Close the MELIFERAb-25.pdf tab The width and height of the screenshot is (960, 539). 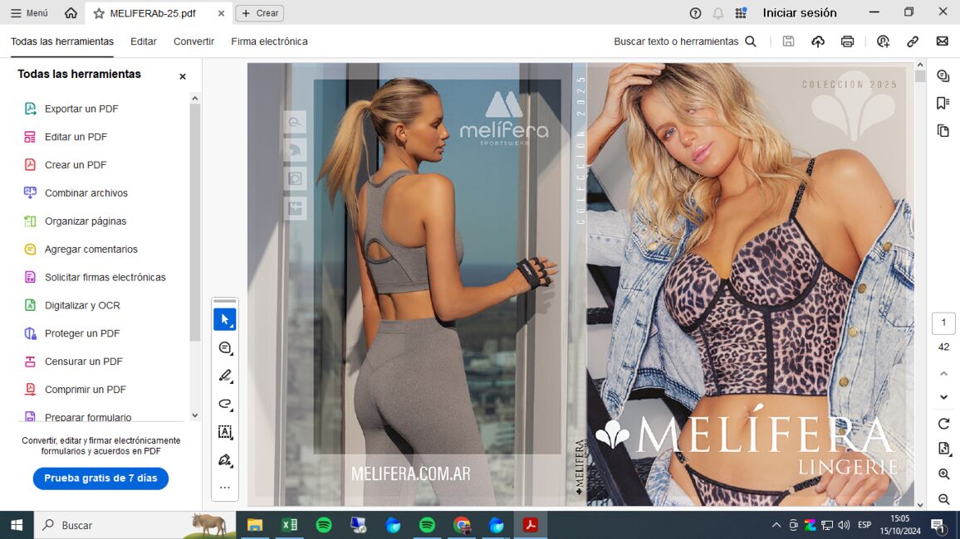[221, 12]
